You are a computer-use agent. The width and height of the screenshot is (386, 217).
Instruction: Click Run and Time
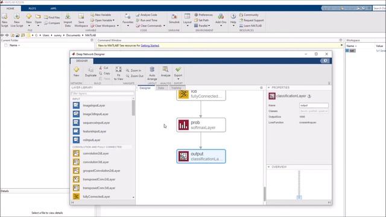click(x=147, y=20)
